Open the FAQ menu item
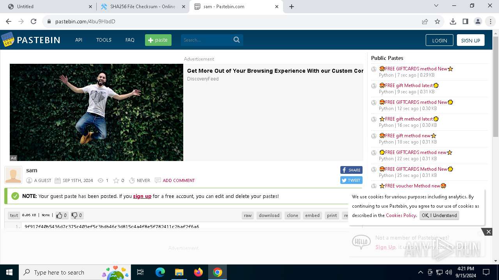This screenshot has width=499, height=280. point(130,40)
